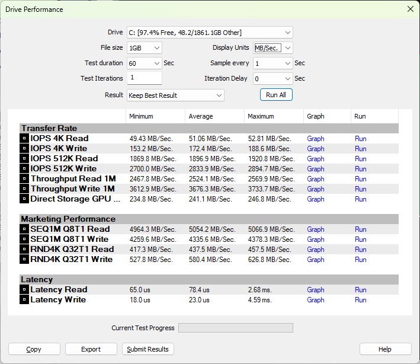
Task: Expand the File size dropdown
Action: click(144, 48)
